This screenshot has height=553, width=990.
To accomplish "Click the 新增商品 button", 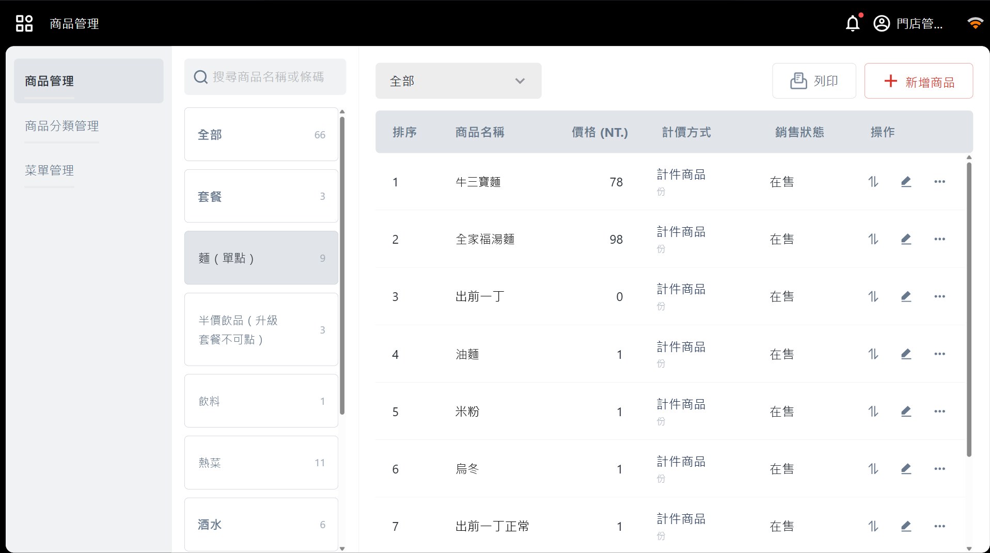I will point(919,81).
